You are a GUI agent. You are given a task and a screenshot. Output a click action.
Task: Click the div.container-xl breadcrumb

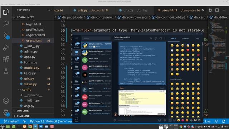tap(100, 18)
